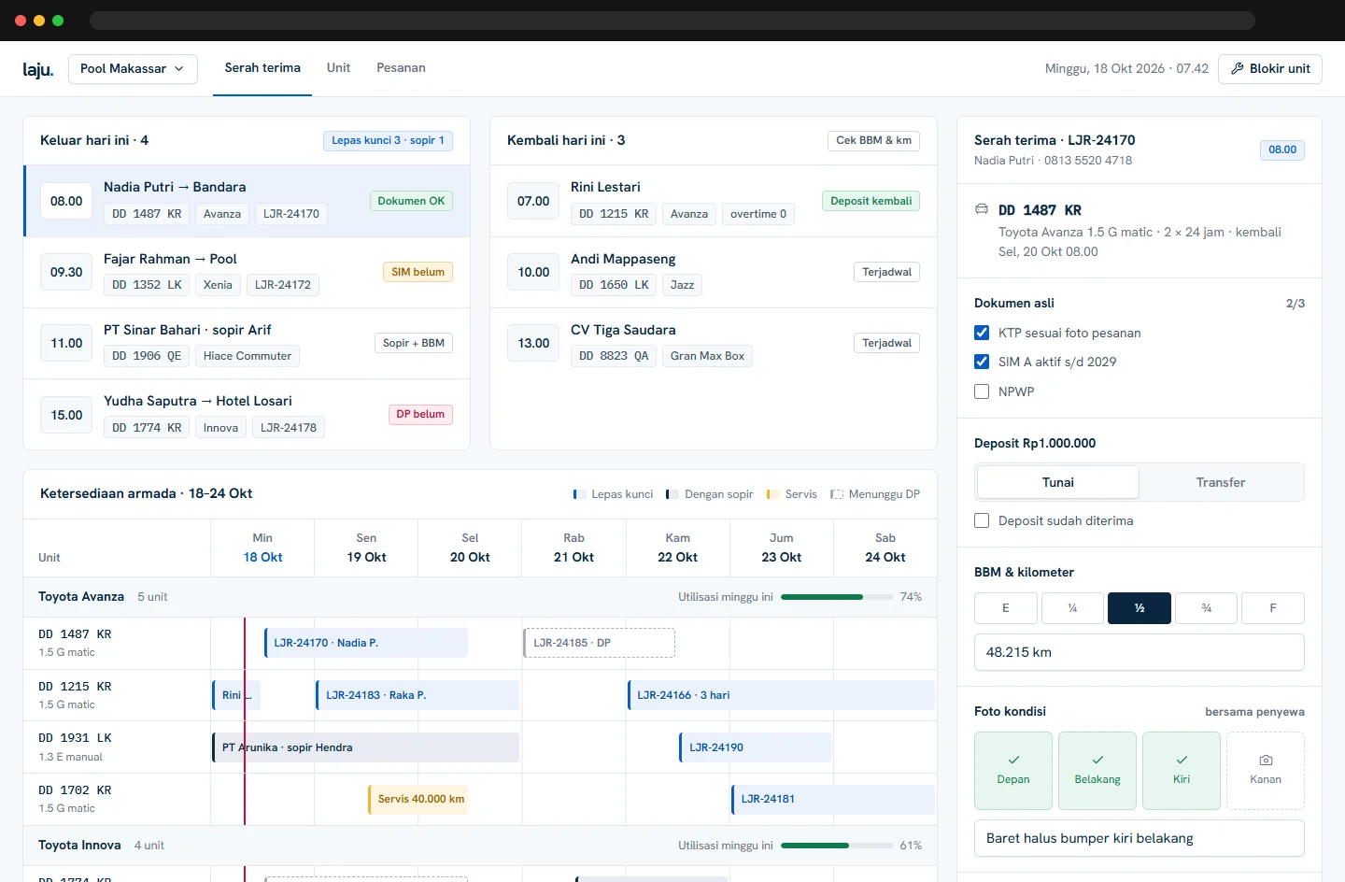Check the NPWP document checkbox
Viewport: 1345px width, 882px height.
coord(982,391)
